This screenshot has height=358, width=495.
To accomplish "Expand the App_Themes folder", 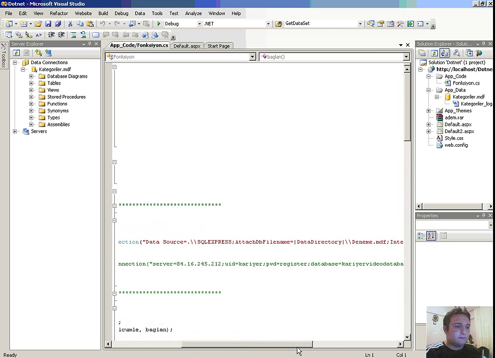I will click(428, 111).
